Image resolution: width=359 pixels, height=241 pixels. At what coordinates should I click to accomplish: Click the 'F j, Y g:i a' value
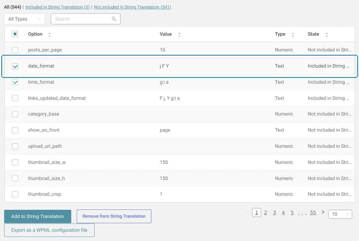coord(170,98)
